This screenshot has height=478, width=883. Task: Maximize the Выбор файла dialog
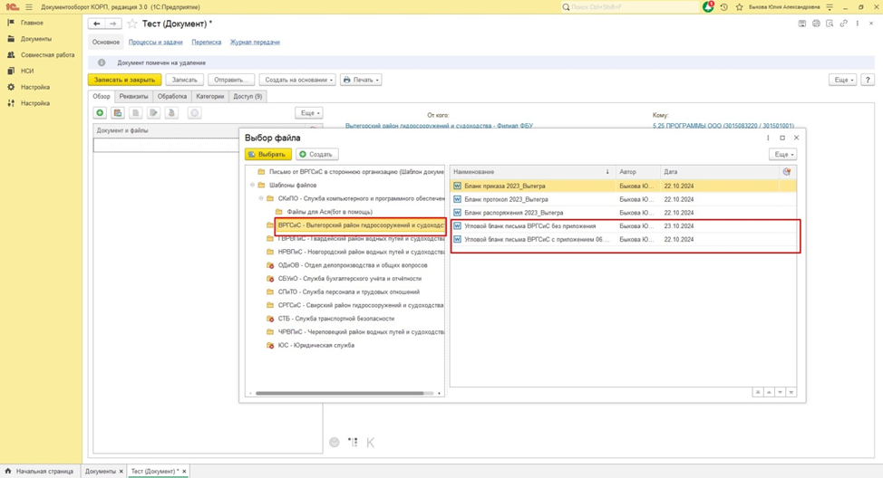(x=782, y=138)
